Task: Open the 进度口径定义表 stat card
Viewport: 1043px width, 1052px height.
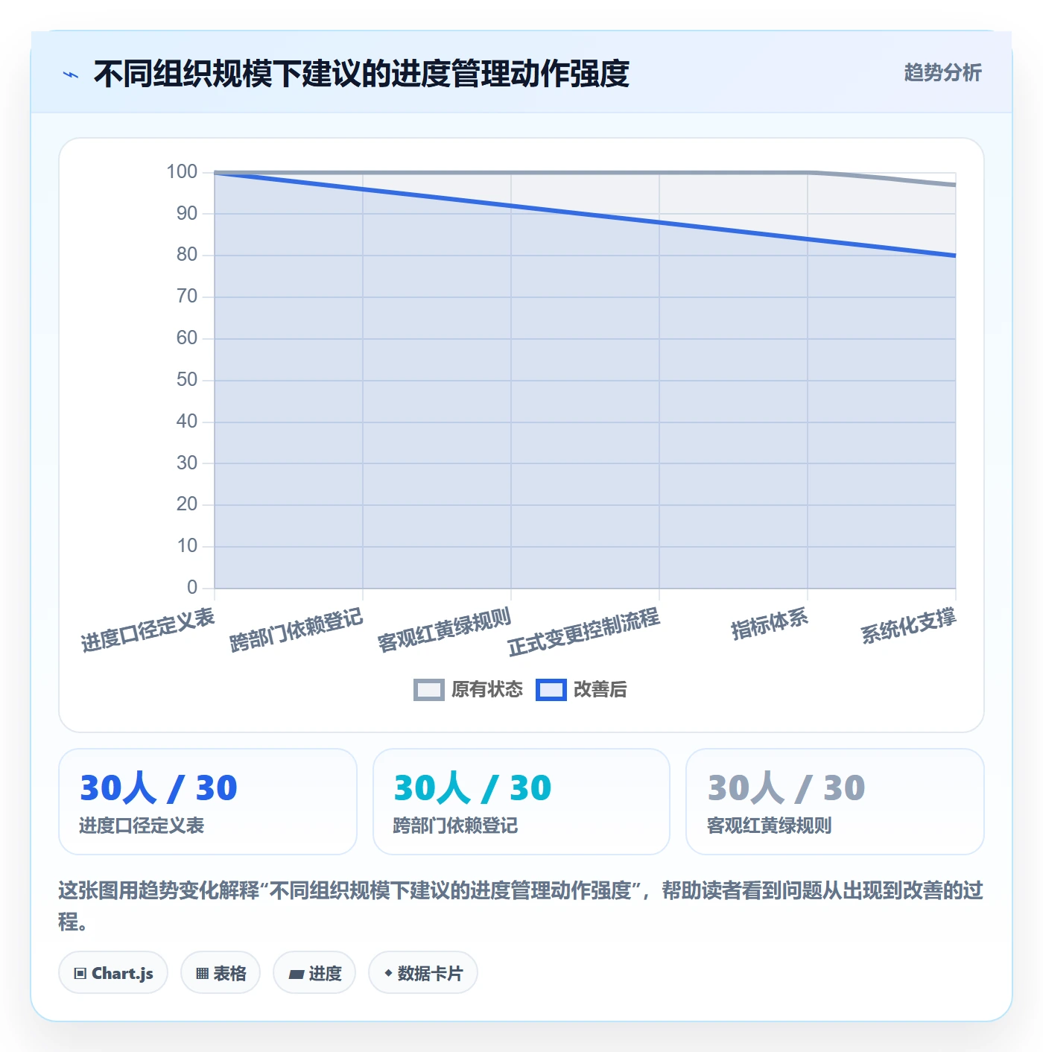Action: [x=208, y=802]
